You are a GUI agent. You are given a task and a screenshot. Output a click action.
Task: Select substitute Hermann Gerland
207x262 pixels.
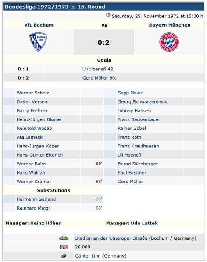36,199
